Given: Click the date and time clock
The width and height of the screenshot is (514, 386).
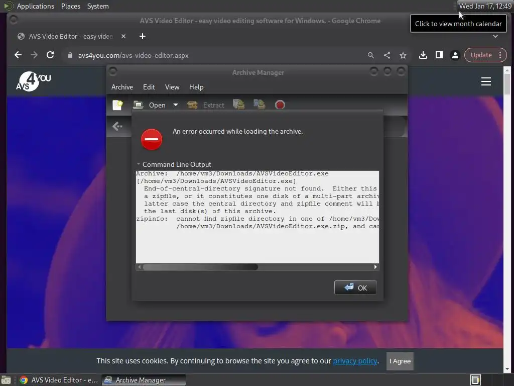Looking at the screenshot, I should click(x=485, y=6).
